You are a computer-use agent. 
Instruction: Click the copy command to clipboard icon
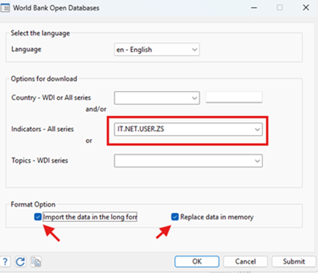coord(36,262)
